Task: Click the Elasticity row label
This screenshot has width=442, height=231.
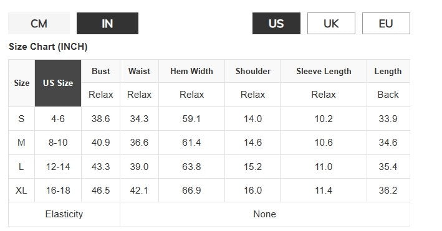Action: coord(64,214)
